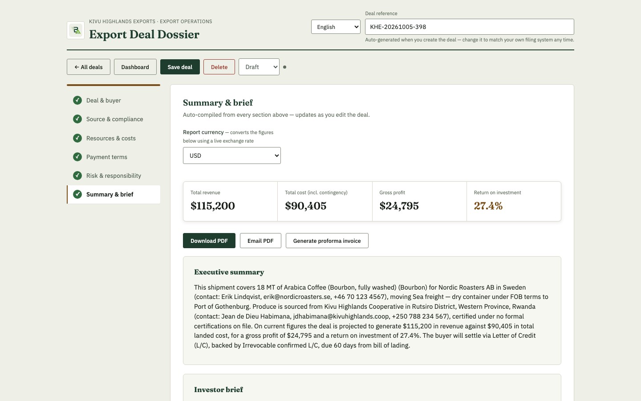Open the Draft status dropdown
The height and width of the screenshot is (401, 641).
[259, 67]
